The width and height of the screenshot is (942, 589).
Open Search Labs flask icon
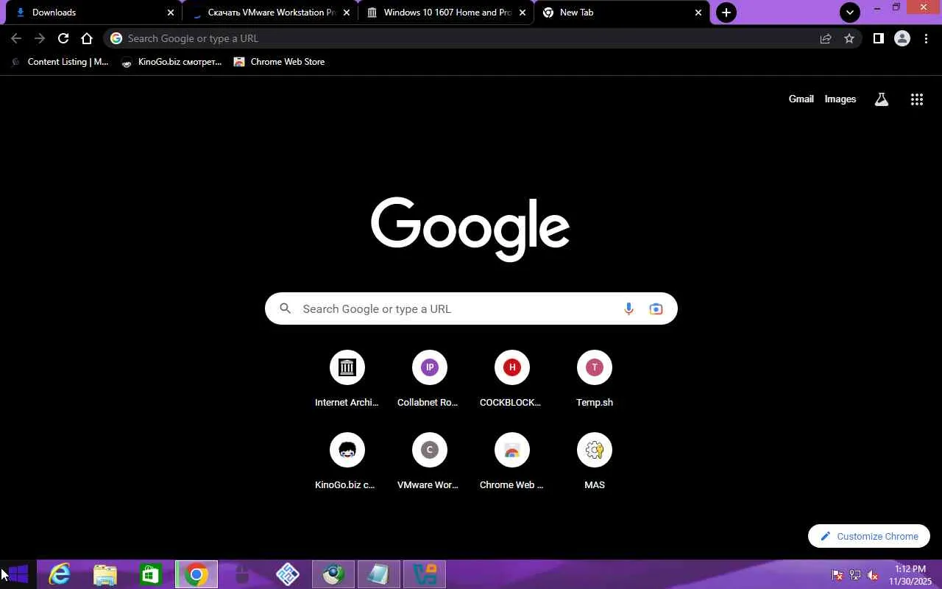tap(881, 99)
